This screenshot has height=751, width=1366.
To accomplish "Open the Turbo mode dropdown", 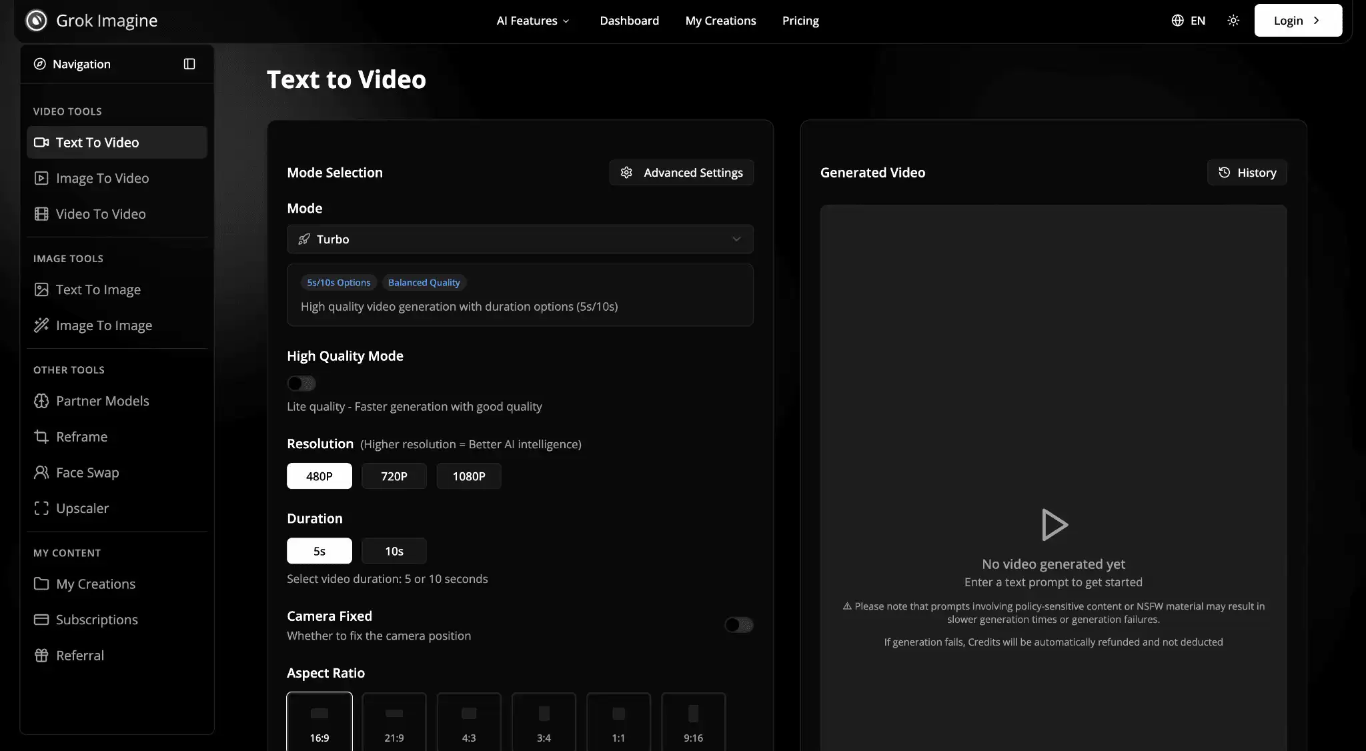I will pyautogui.click(x=520, y=239).
